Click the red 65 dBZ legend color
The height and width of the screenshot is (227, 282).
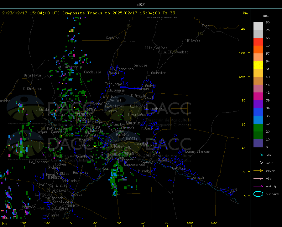258,42
